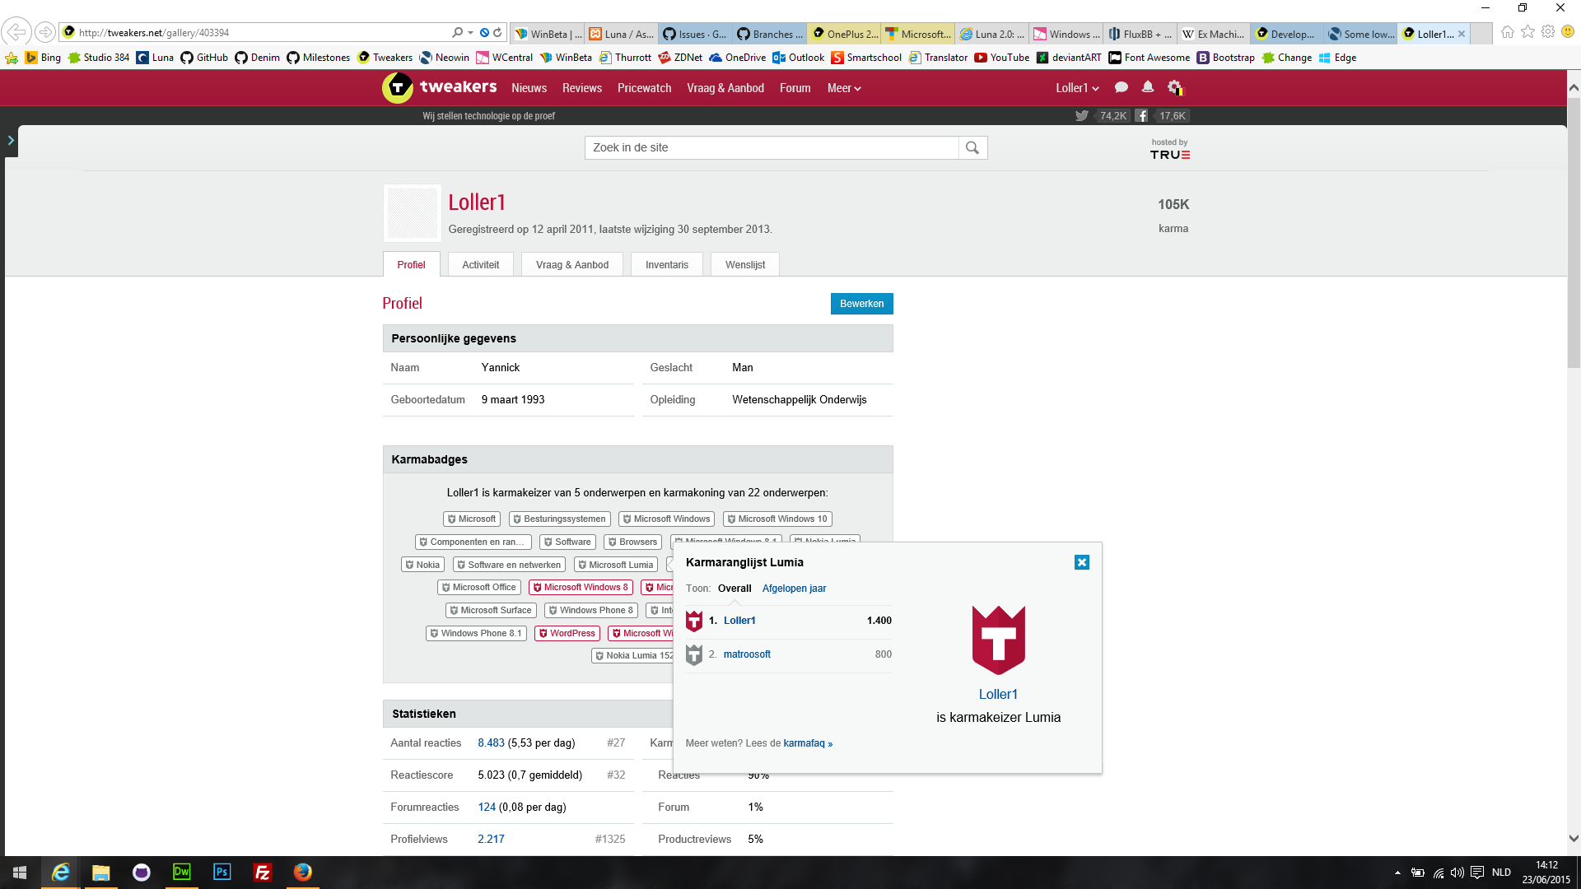Viewport: 1581px width, 889px height.
Task: Click the large karmakeizer shield badge
Action: [998, 640]
